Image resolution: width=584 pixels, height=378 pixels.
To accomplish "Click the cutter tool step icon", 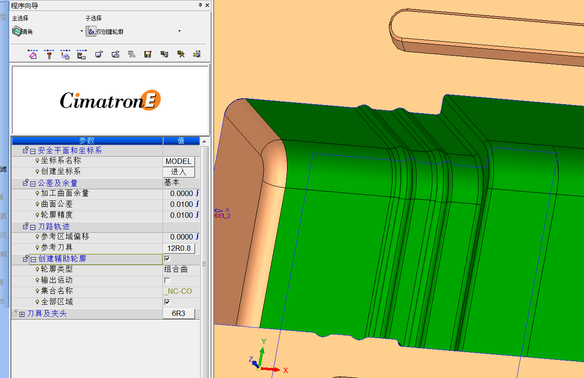I will click(49, 55).
